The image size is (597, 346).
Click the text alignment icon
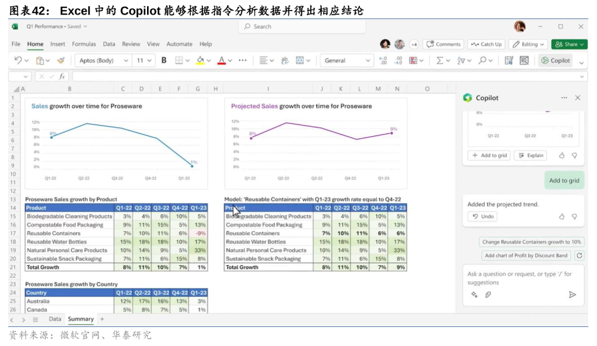click(x=263, y=60)
